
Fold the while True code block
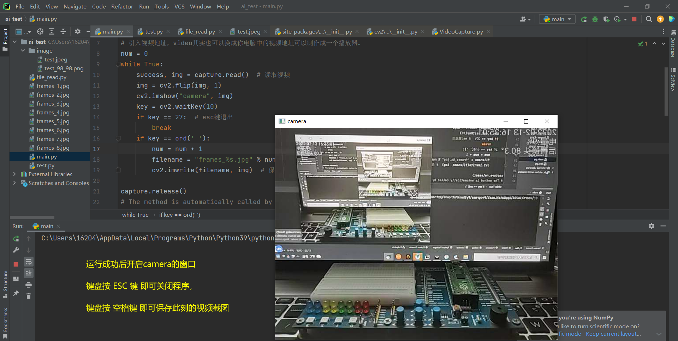118,64
